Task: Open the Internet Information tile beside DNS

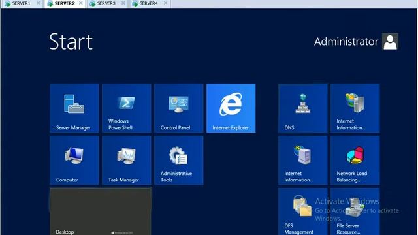Action: (355, 108)
